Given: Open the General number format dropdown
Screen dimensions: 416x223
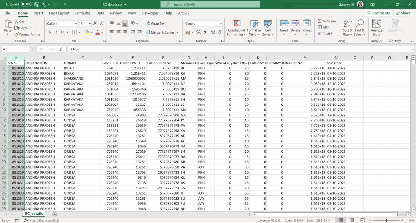Looking at the screenshot, I should pyautogui.click(x=221, y=24).
